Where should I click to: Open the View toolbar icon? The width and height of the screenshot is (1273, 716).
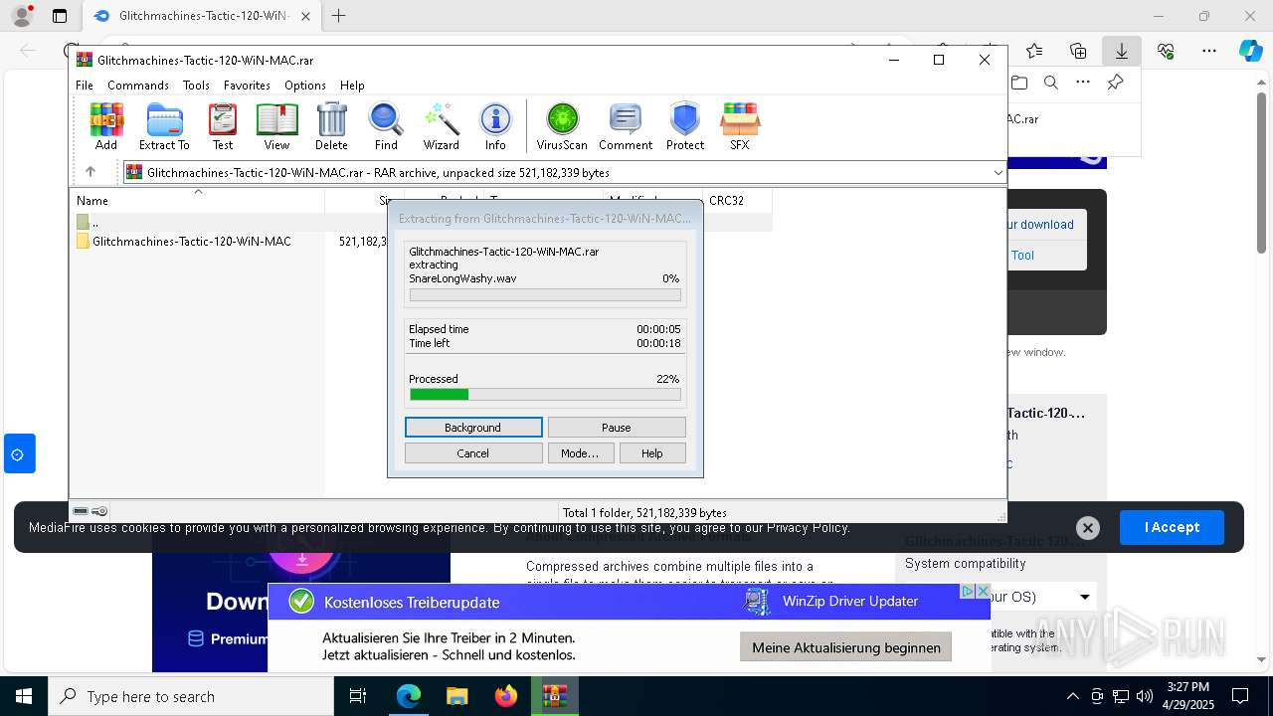click(276, 126)
